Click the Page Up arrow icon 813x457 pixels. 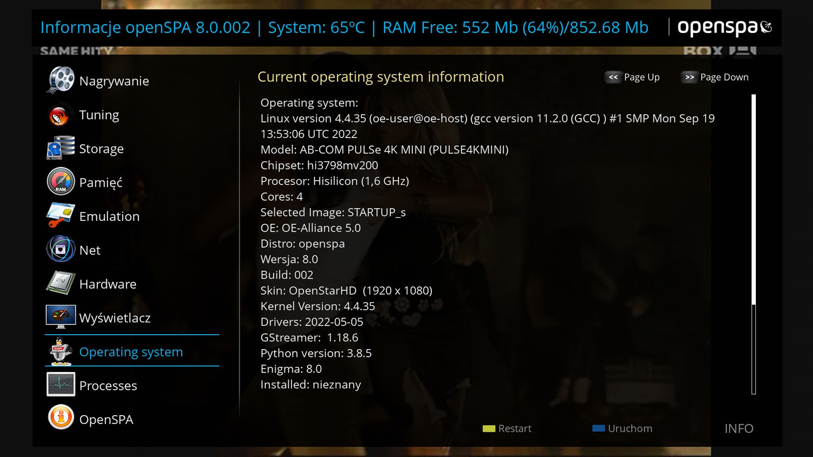[613, 77]
